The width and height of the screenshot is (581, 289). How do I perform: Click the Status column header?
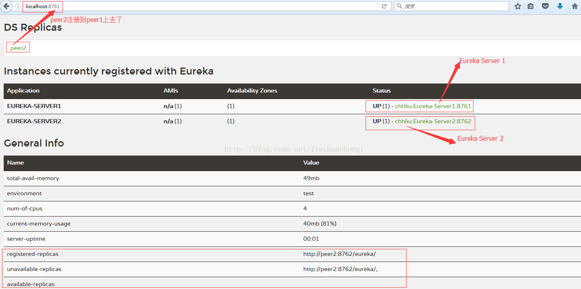tap(382, 90)
